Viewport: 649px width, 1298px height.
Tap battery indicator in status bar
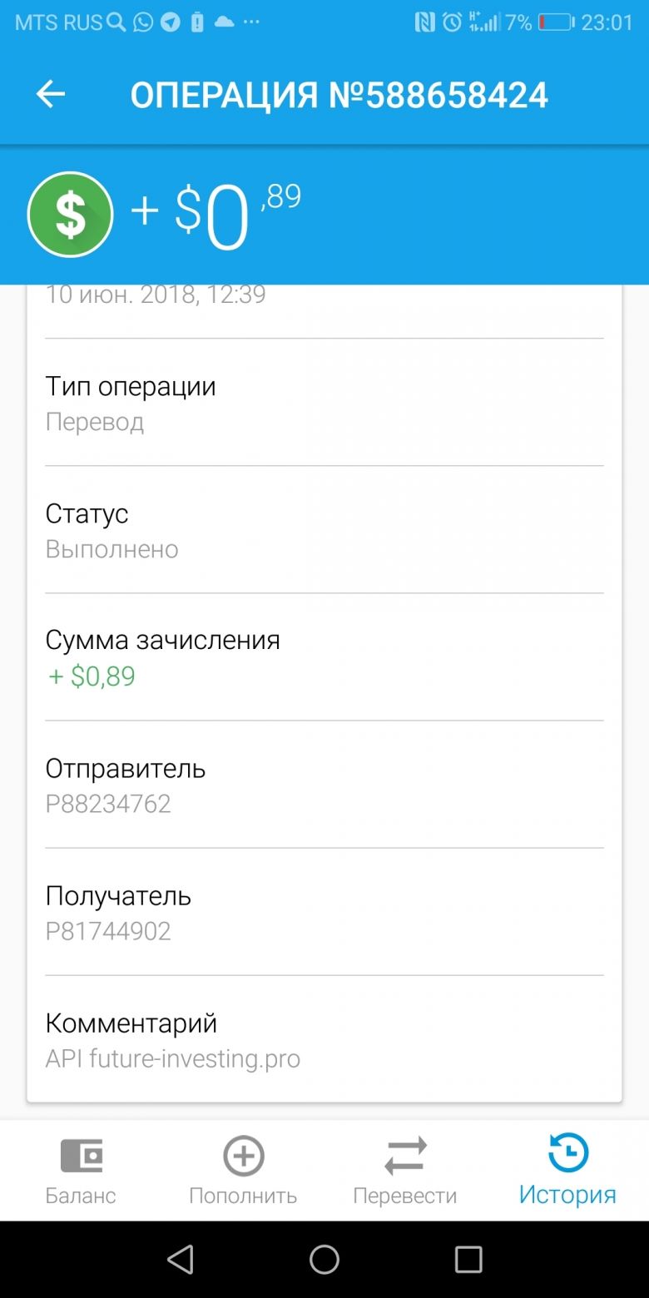(x=557, y=22)
